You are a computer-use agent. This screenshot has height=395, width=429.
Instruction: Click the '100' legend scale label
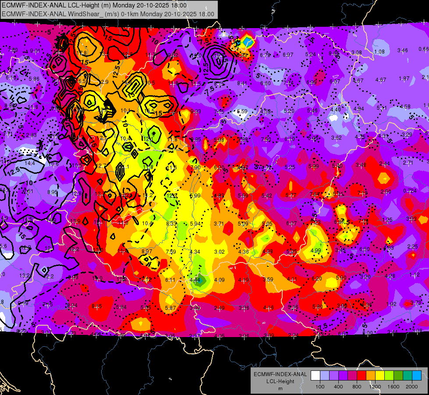[x=320, y=387]
